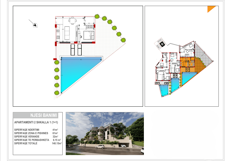This screenshot has width=231, height=161.
Task: Select the topmost green shrub on the terrace
Action: point(97,16)
